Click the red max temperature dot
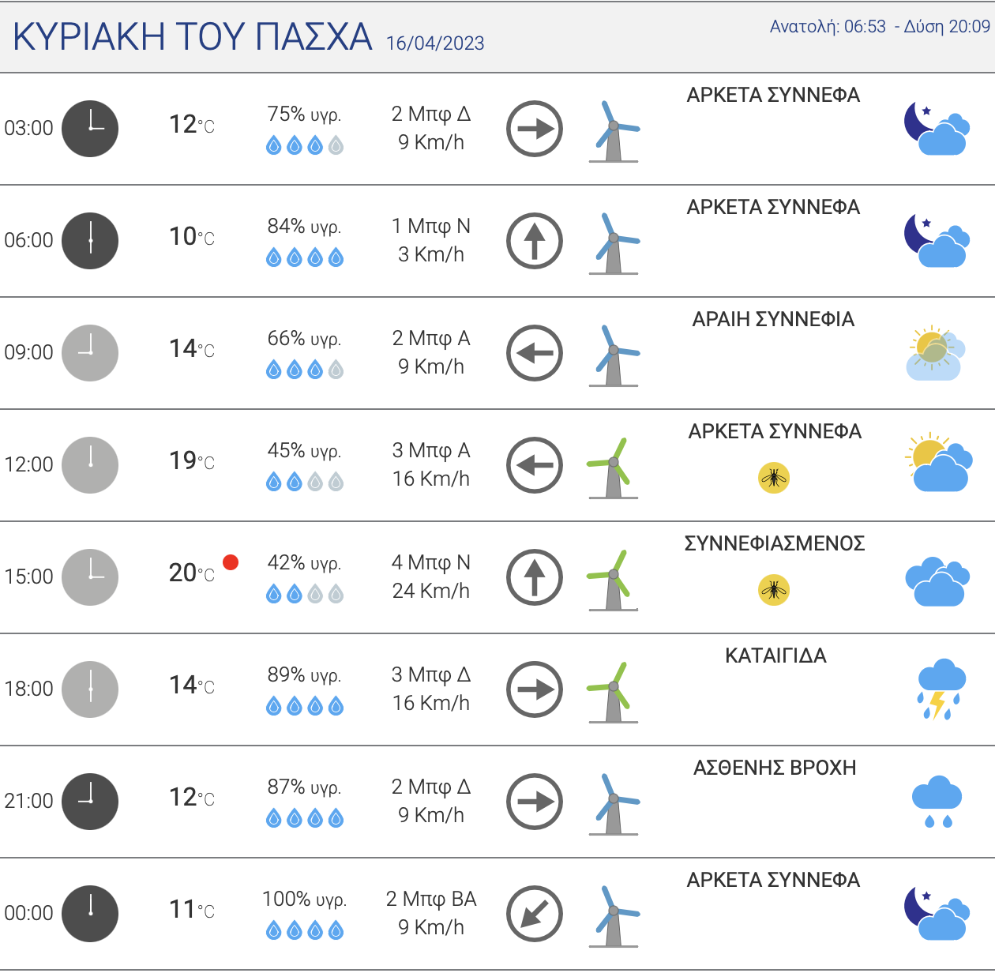Viewport: 995px width, 973px height. 231,562
